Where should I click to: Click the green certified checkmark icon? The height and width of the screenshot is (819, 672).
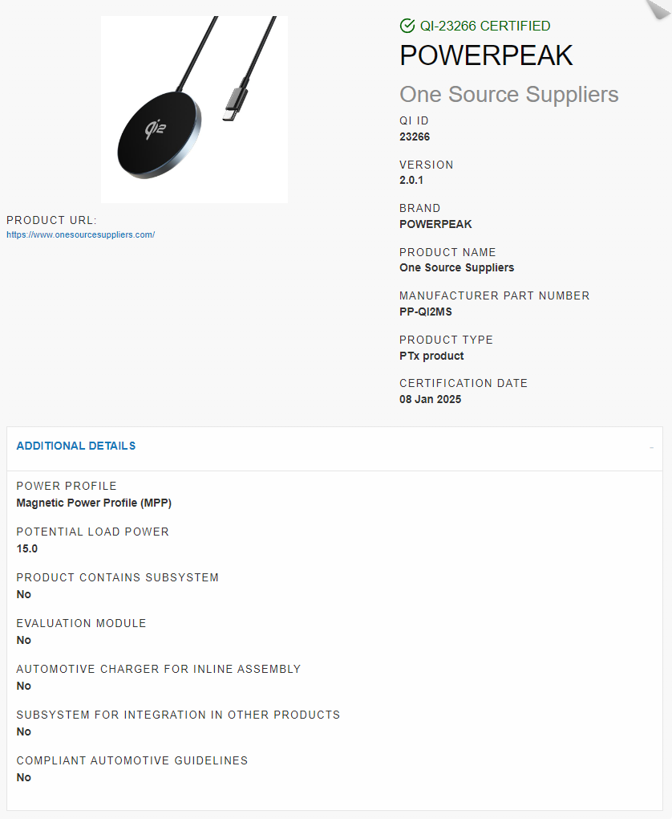[x=407, y=26]
